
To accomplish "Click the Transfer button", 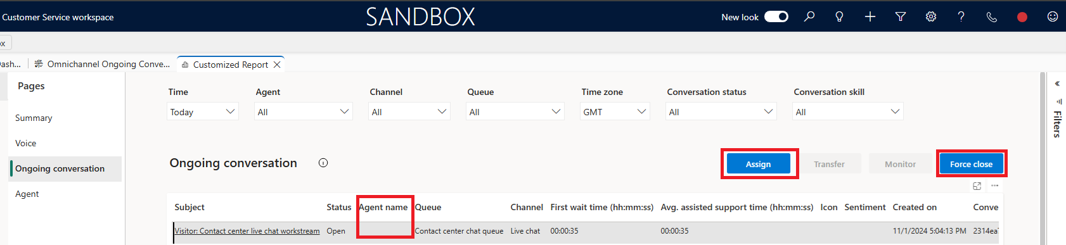I will click(x=829, y=164).
